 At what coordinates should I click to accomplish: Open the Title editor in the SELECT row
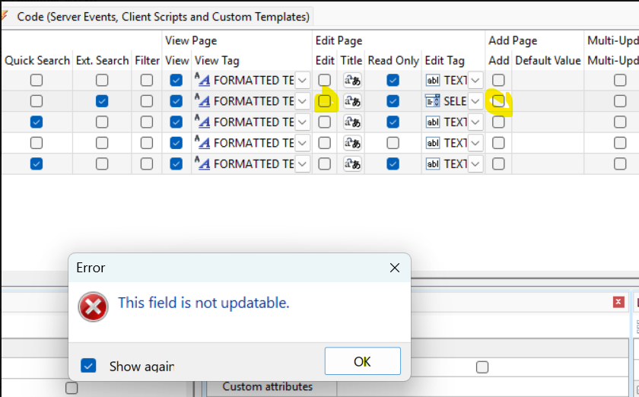point(352,101)
